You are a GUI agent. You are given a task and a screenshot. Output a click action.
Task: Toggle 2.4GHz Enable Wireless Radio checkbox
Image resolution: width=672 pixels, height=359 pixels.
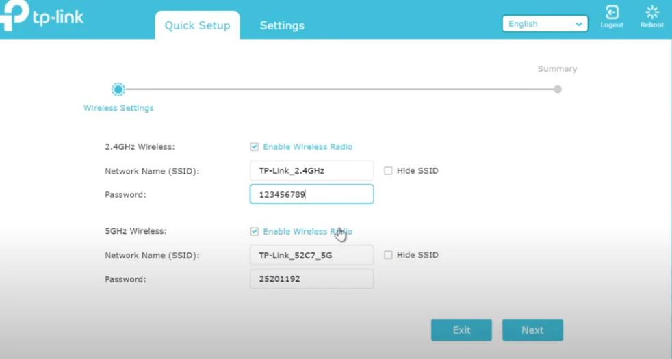pyautogui.click(x=255, y=147)
